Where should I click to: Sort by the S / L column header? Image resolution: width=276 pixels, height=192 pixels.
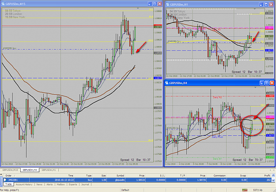pos(155,176)
